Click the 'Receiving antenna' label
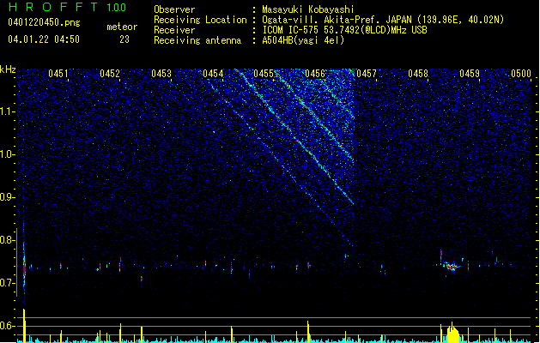This screenshot has width=540, height=343. pos(197,40)
